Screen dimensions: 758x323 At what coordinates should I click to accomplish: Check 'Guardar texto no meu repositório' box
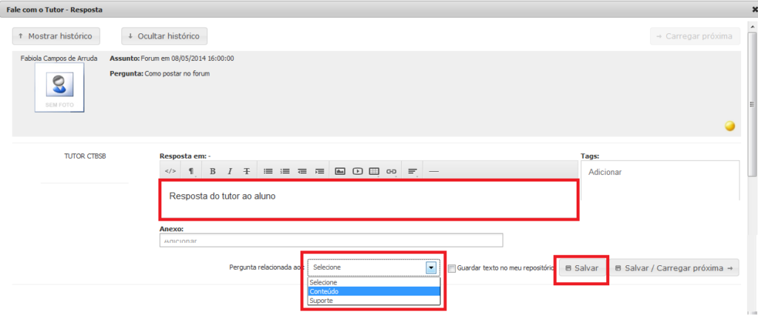tap(452, 268)
